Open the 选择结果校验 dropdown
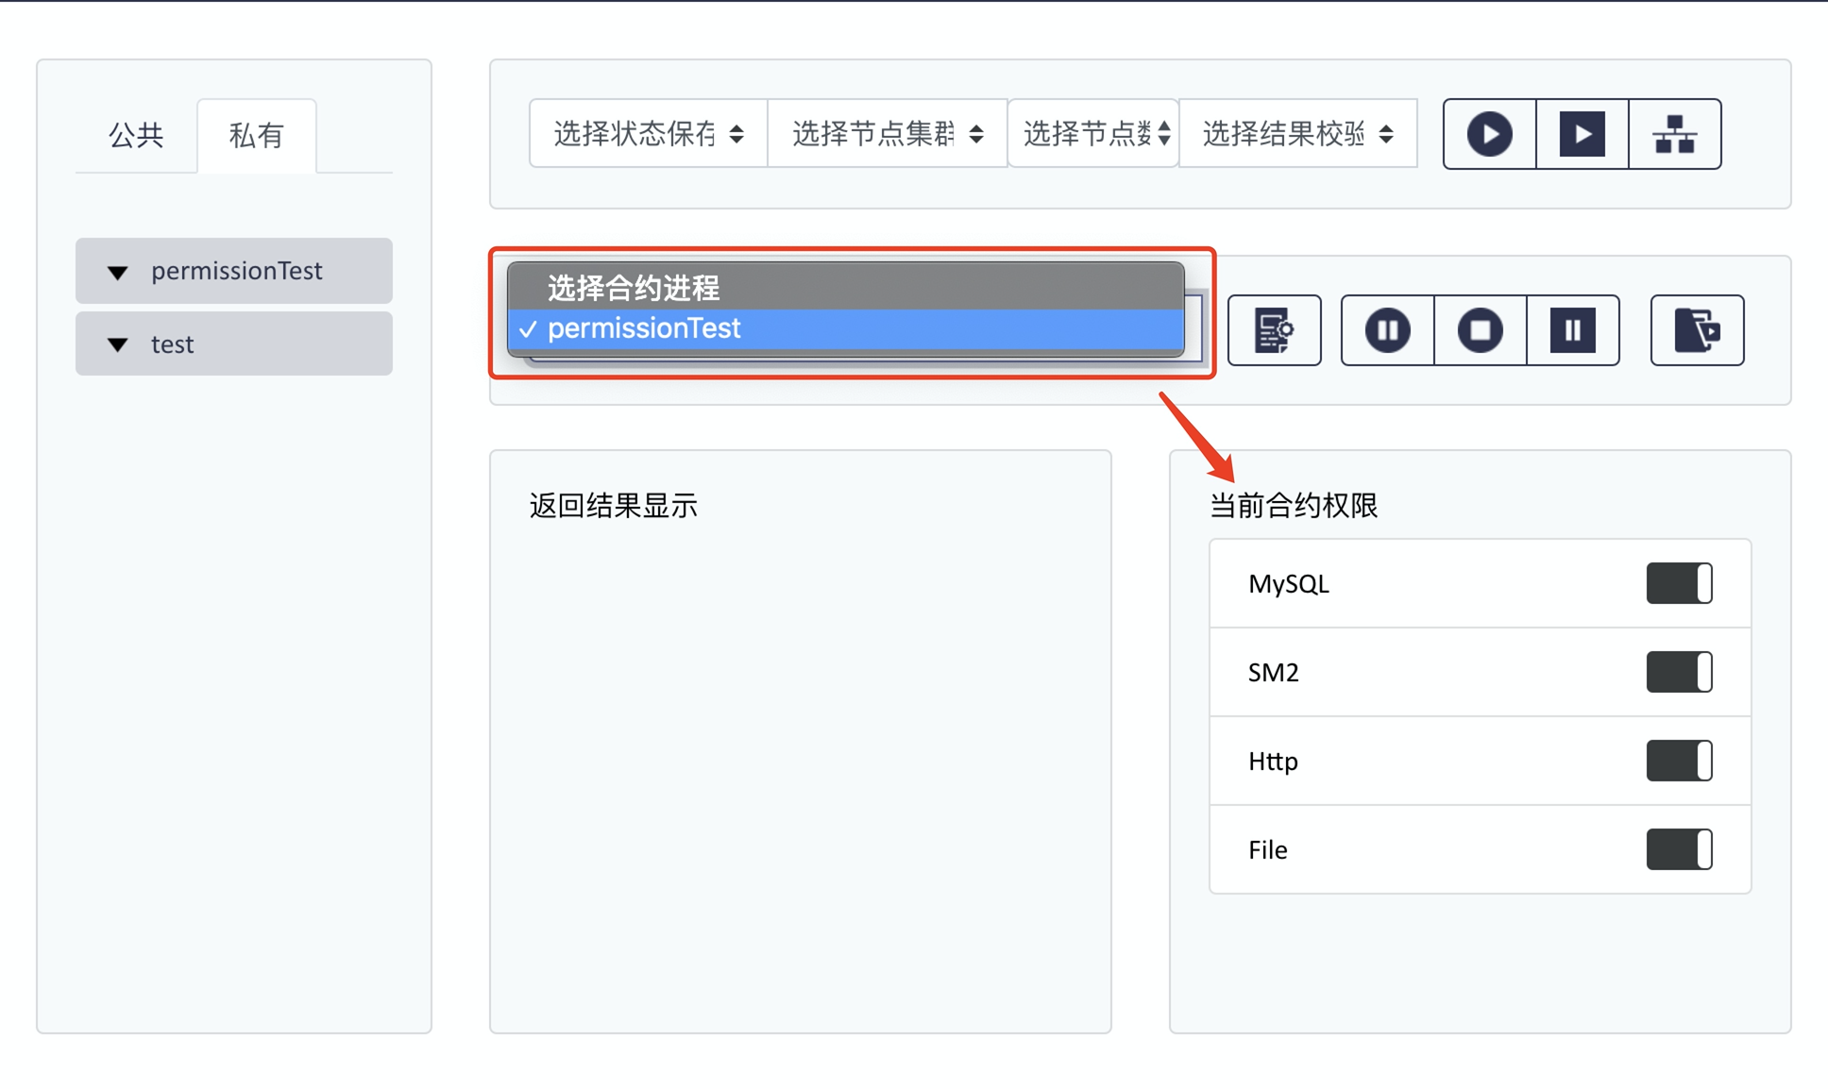 point(1297,134)
